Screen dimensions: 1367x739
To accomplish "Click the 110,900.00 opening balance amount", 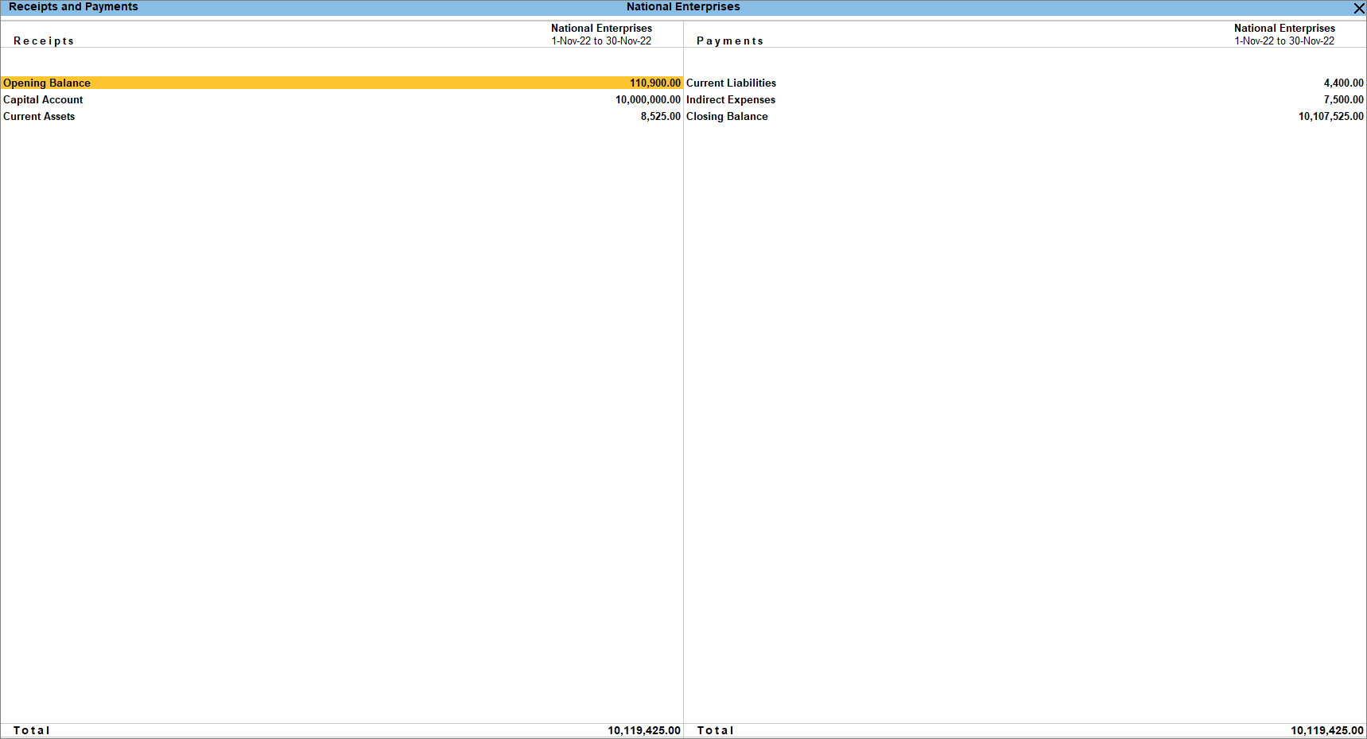I will [x=655, y=83].
